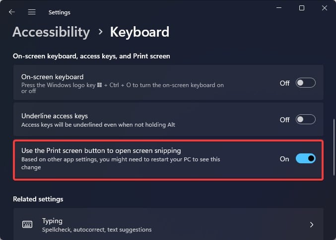Click the breadcrumb chevron separator
This screenshot has width=336, height=240.
(x=100, y=32)
